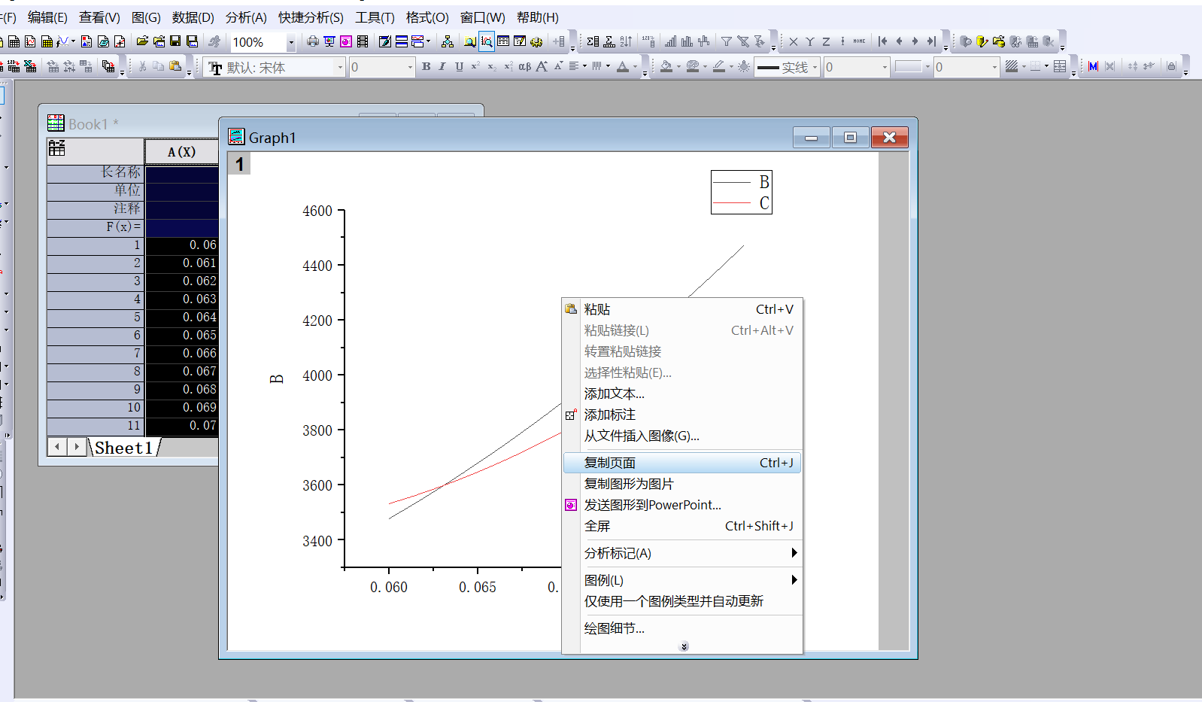The height and width of the screenshot is (702, 1202).
Task: Click the Remove filter funnel icon
Action: coord(743,41)
